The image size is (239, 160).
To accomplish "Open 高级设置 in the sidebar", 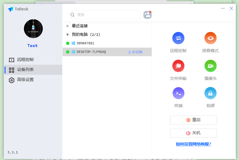I will pyautogui.click(x=33, y=80).
